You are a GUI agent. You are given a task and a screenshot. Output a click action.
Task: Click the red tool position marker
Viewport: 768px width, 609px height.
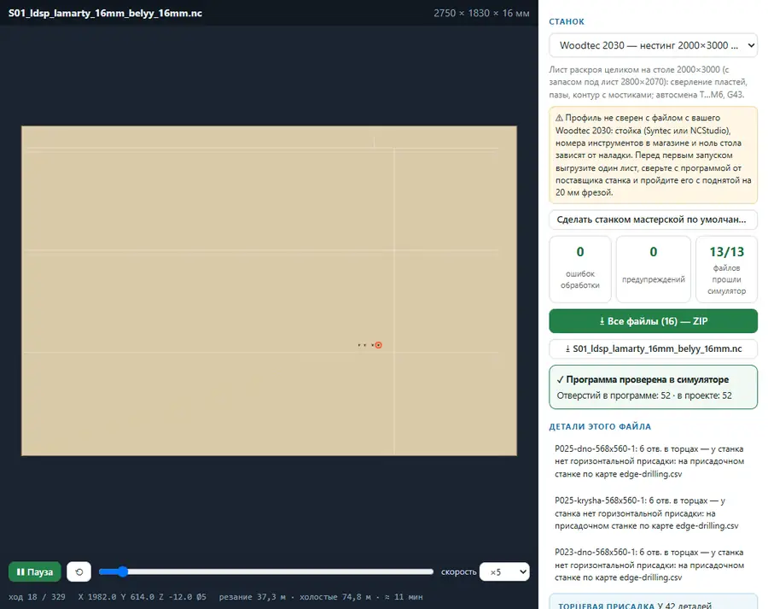pyautogui.click(x=378, y=345)
